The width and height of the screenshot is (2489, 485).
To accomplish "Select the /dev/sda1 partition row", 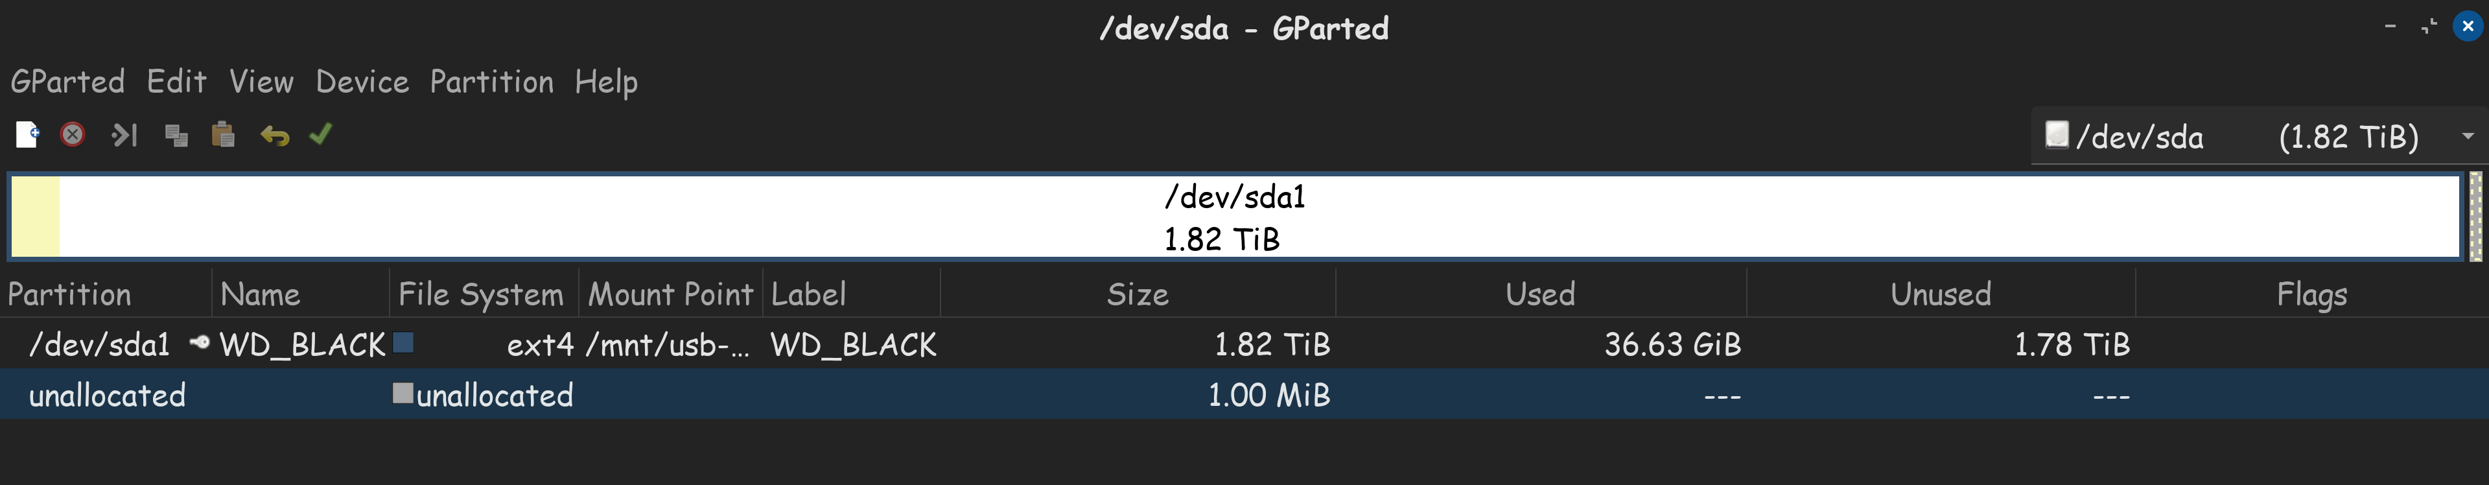I will [1244, 344].
